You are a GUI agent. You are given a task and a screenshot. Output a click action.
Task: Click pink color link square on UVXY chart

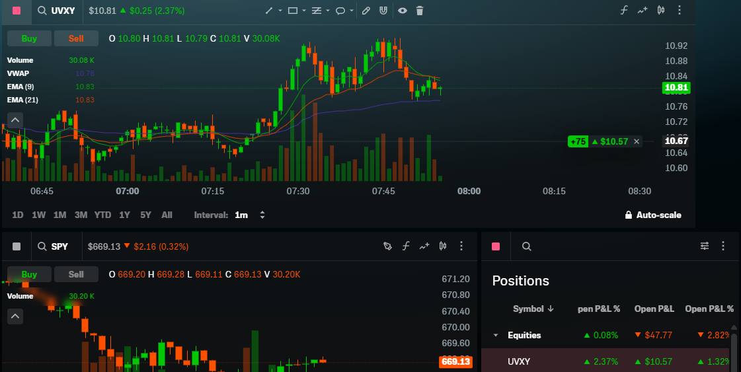coord(17,11)
